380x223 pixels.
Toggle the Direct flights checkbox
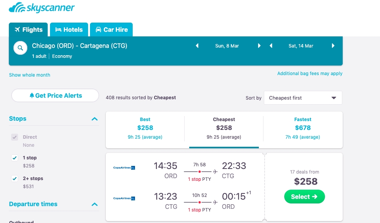click(15, 137)
